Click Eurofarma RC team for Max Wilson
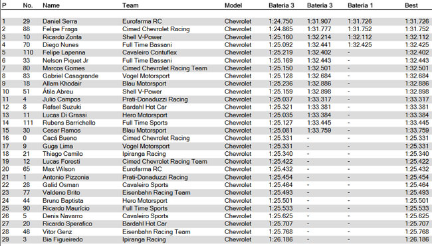The image size is (432, 246). pyautogui.click(x=142, y=169)
